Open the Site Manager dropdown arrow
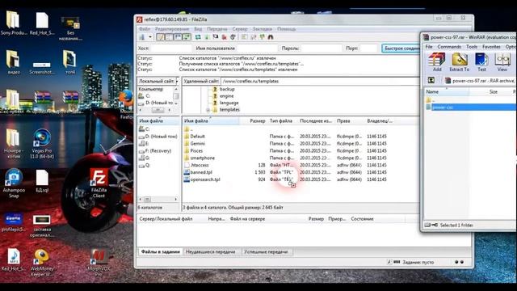The height and width of the screenshot is (291, 517). tap(150, 37)
